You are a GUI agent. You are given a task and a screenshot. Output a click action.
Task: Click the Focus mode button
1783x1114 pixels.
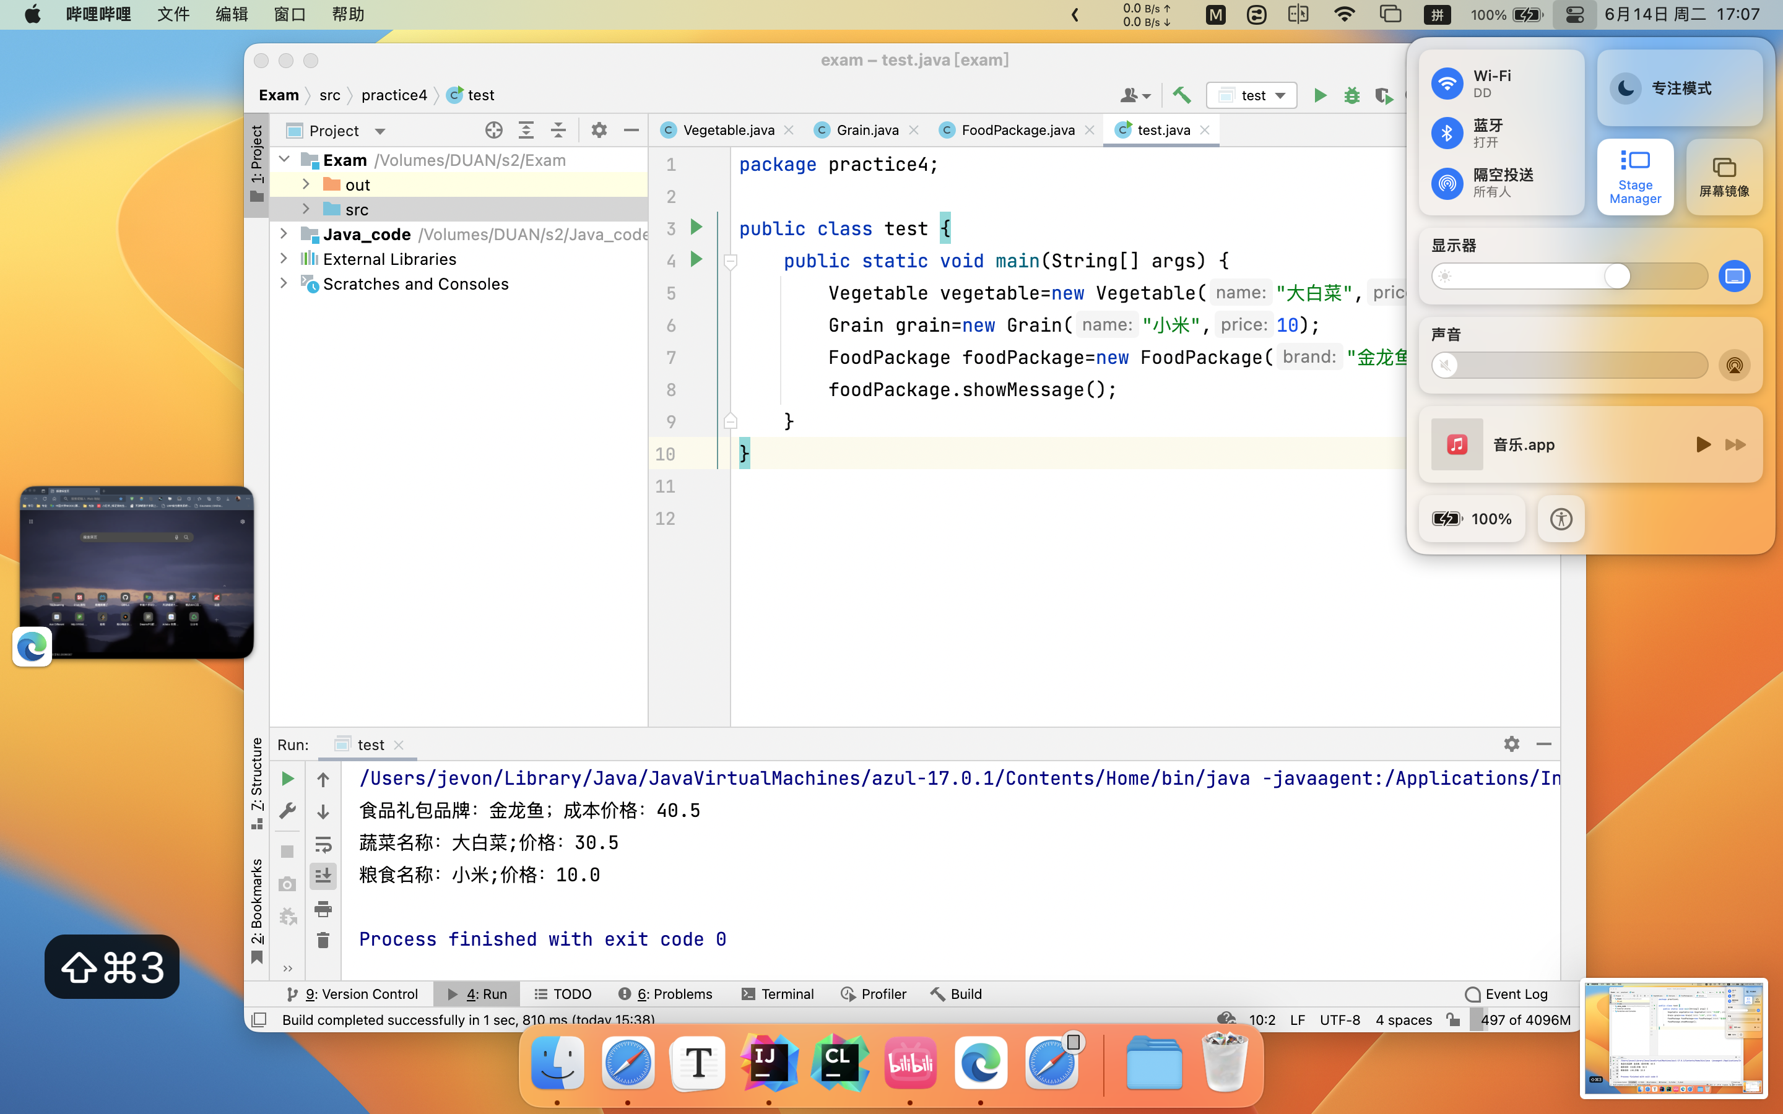click(x=1679, y=88)
